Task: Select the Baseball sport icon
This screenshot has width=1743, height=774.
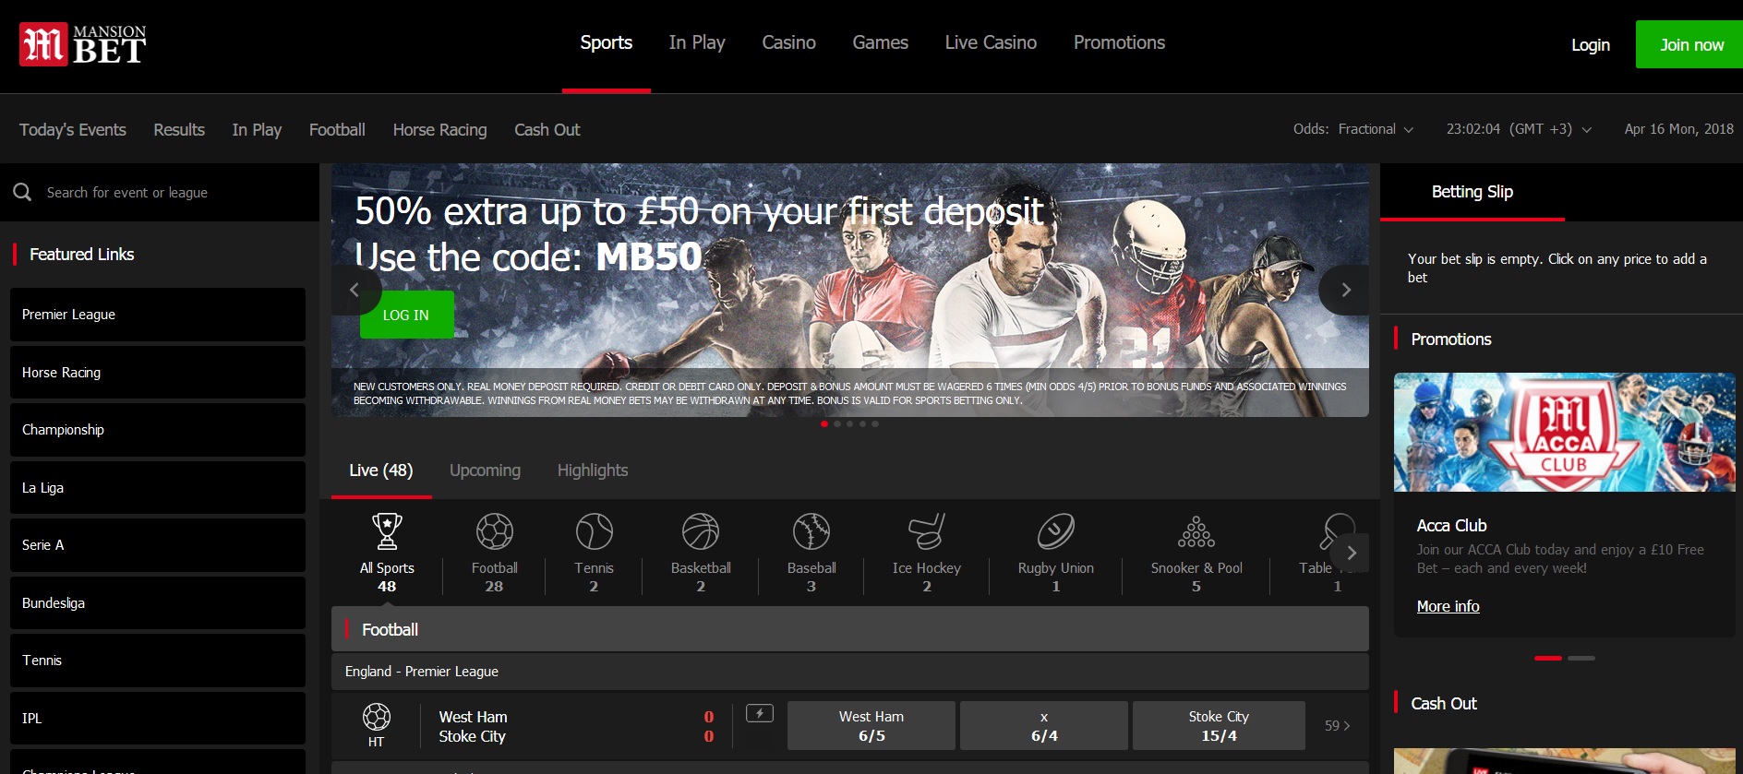Action: [x=811, y=531]
